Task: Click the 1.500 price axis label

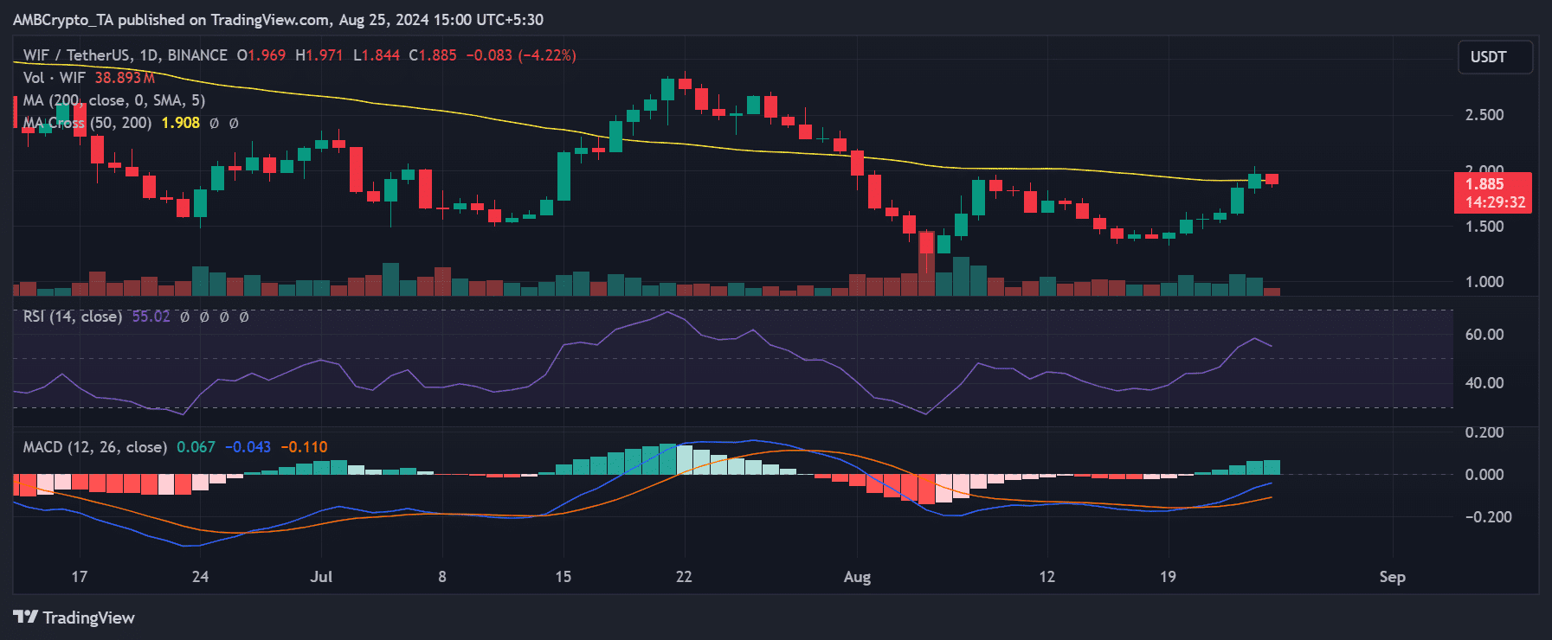Action: coord(1484,227)
